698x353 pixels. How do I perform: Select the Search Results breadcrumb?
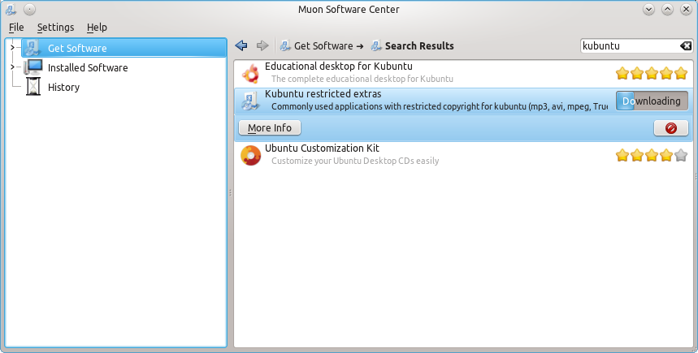[418, 46]
